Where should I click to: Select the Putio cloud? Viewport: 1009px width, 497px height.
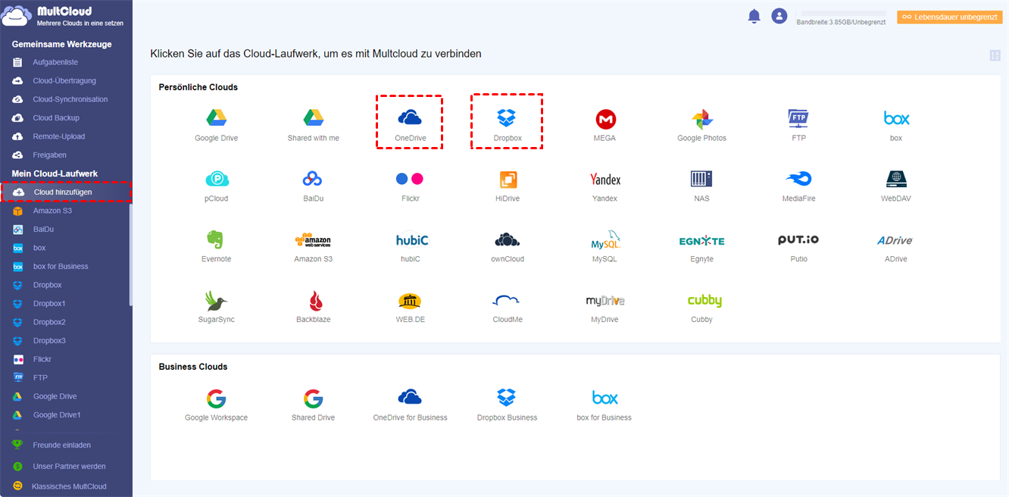tap(798, 246)
